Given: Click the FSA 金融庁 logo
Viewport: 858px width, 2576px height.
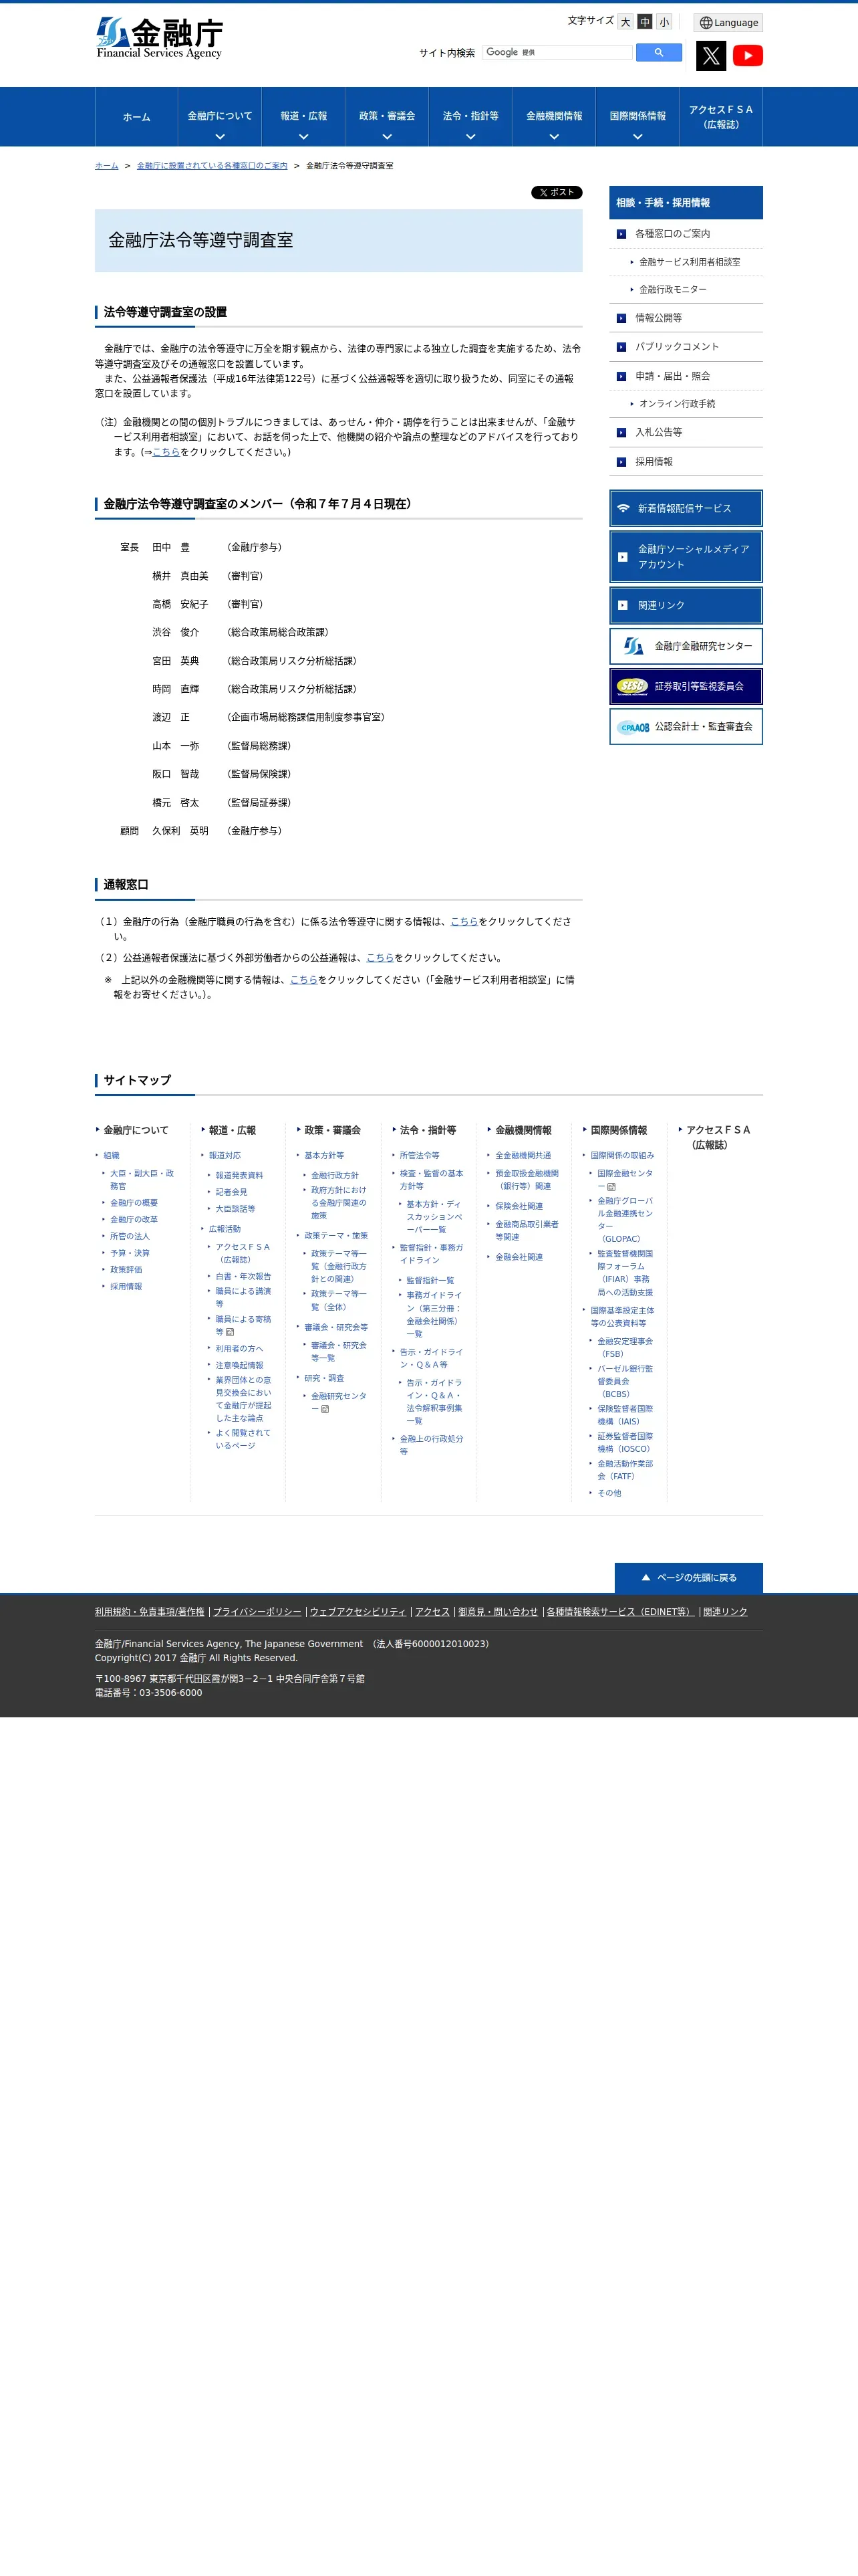Looking at the screenshot, I should (x=160, y=38).
